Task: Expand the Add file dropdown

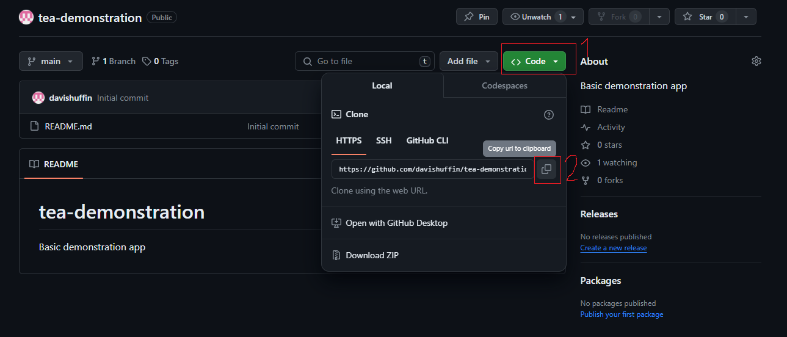Action: coord(469,61)
